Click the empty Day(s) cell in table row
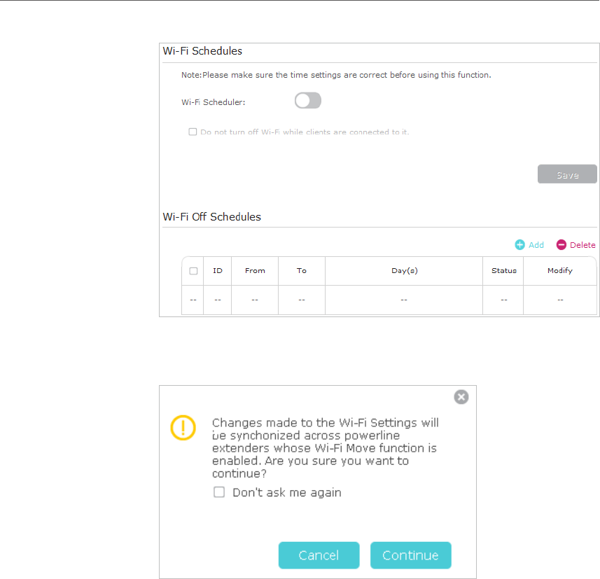The width and height of the screenshot is (600, 579). click(x=404, y=300)
